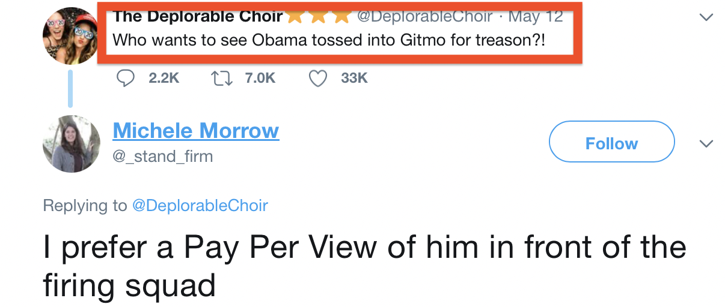Open the Michele Morrow name link
The height and width of the screenshot is (307, 725).
pyautogui.click(x=195, y=130)
